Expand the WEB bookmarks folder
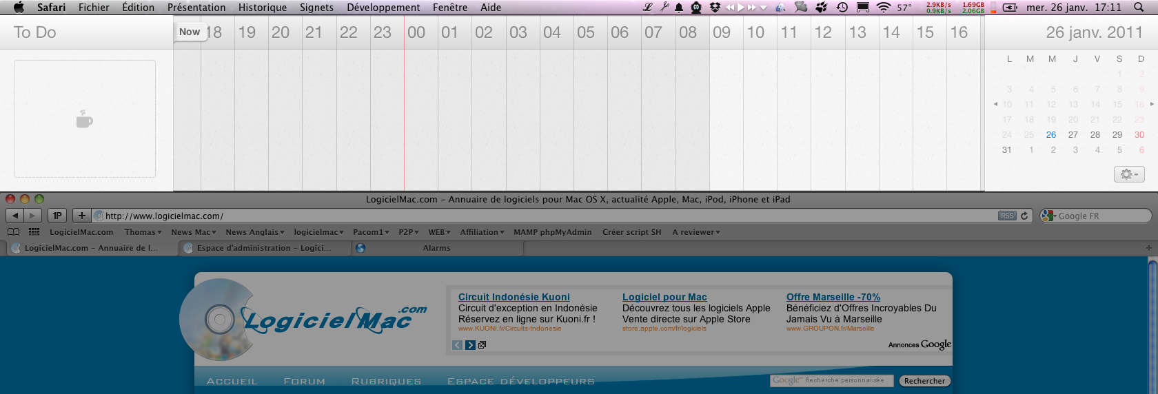Image resolution: width=1158 pixels, height=394 pixels. (439, 232)
